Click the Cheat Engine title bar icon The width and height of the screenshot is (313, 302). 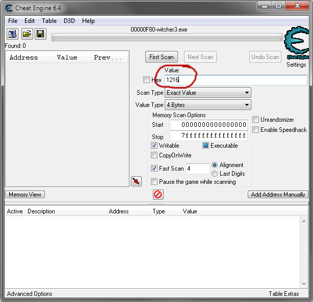pyautogui.click(x=9, y=8)
